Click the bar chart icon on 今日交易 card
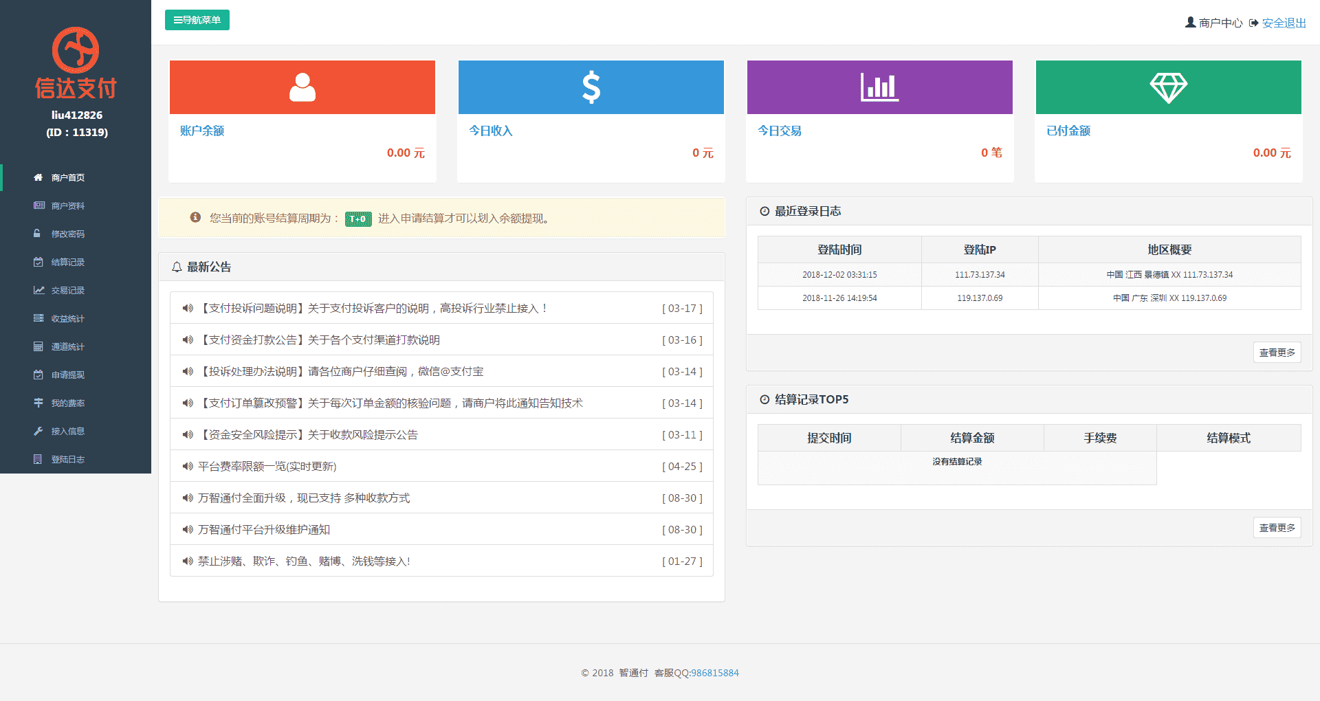 pyautogui.click(x=879, y=87)
